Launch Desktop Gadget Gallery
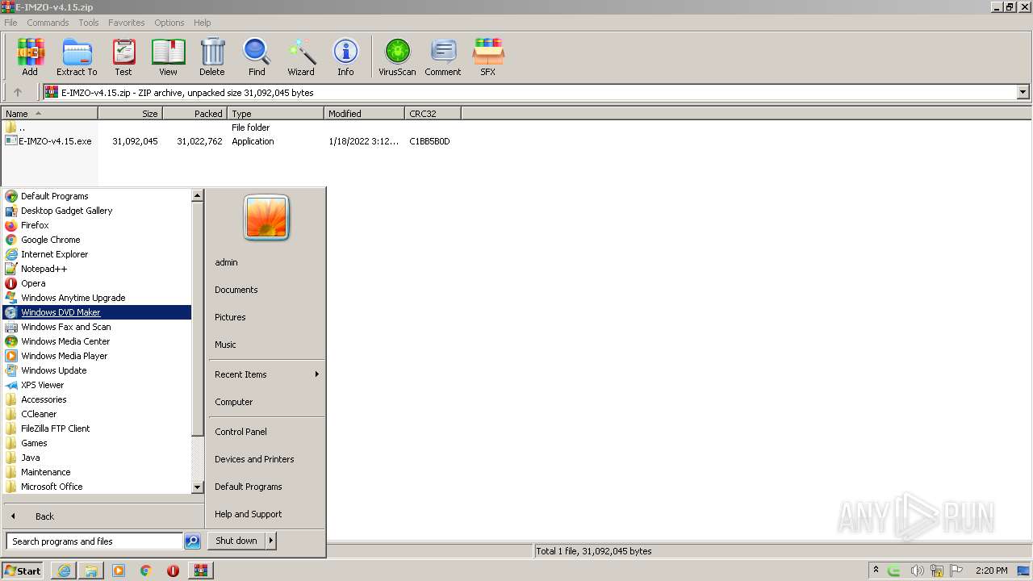Viewport: 1033px width, 581px height. (97, 211)
